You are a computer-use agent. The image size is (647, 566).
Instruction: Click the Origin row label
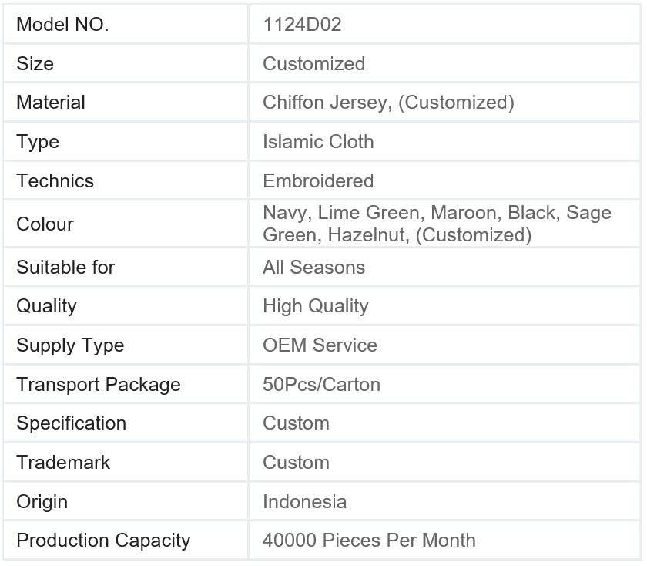42,502
